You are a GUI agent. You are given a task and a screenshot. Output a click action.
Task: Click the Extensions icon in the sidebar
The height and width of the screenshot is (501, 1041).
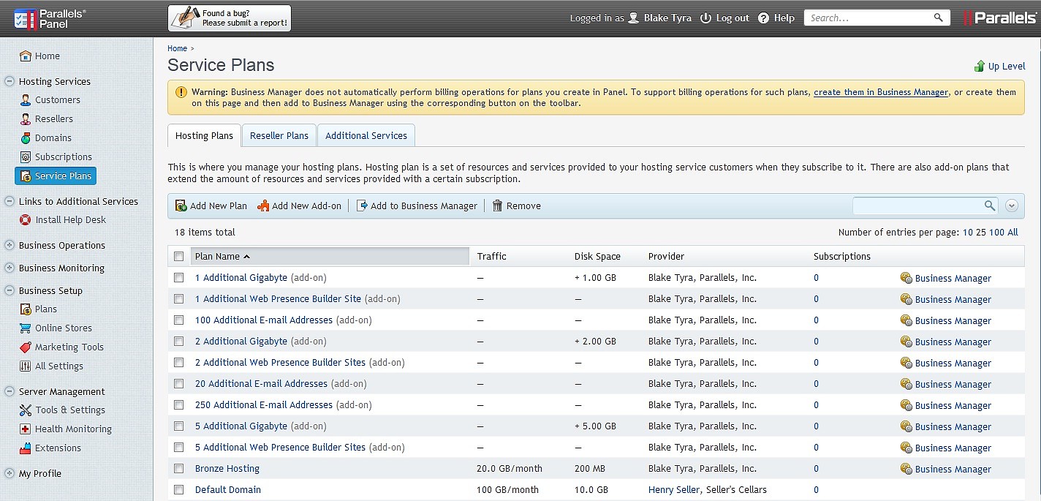26,448
